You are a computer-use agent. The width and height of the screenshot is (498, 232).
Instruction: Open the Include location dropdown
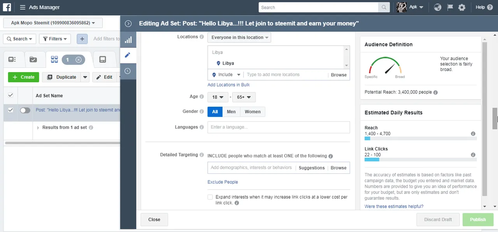pos(226,75)
